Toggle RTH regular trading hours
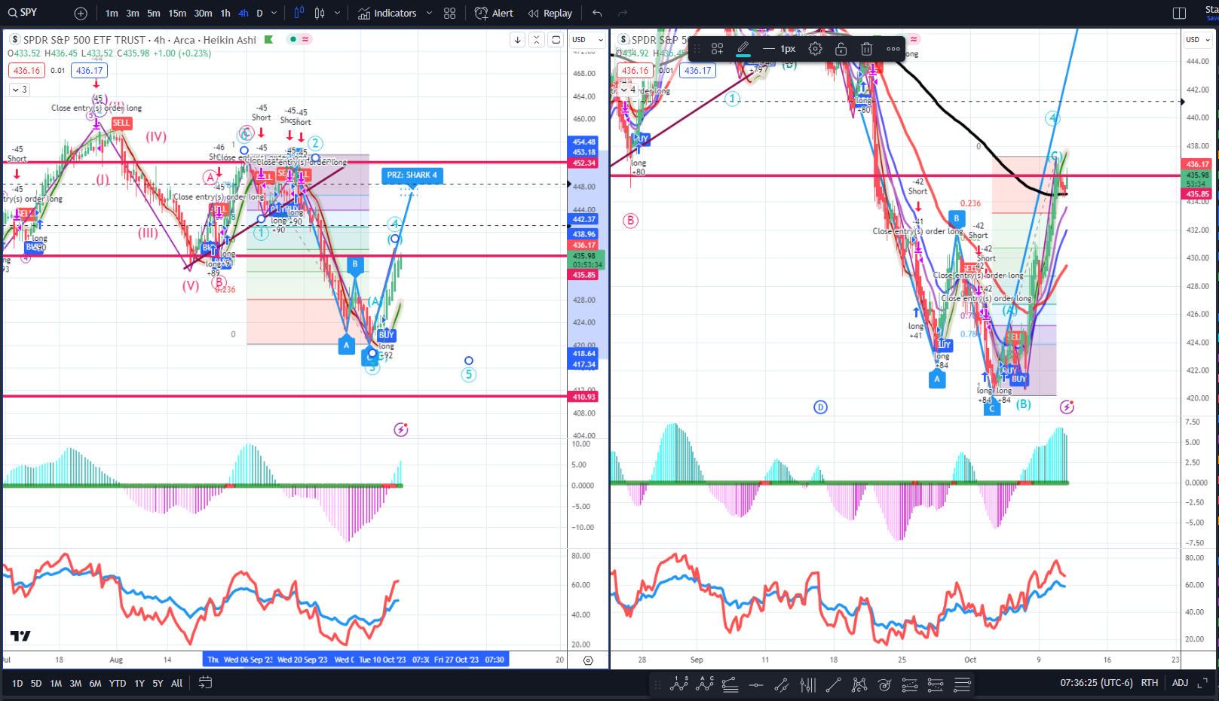 coord(1150,683)
